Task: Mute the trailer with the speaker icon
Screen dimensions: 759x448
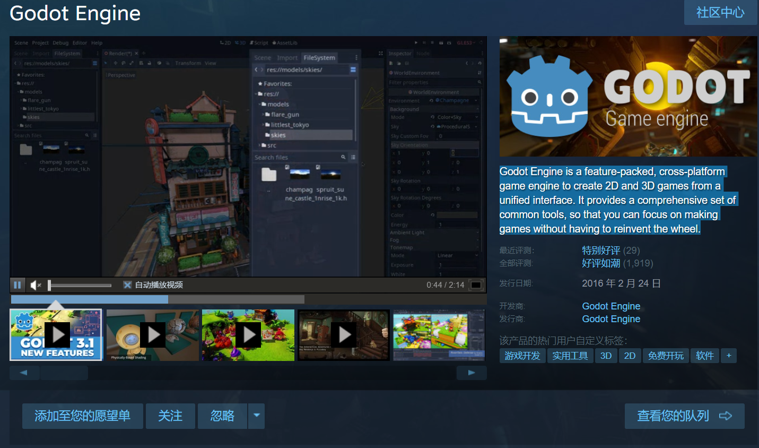Action: pos(34,285)
